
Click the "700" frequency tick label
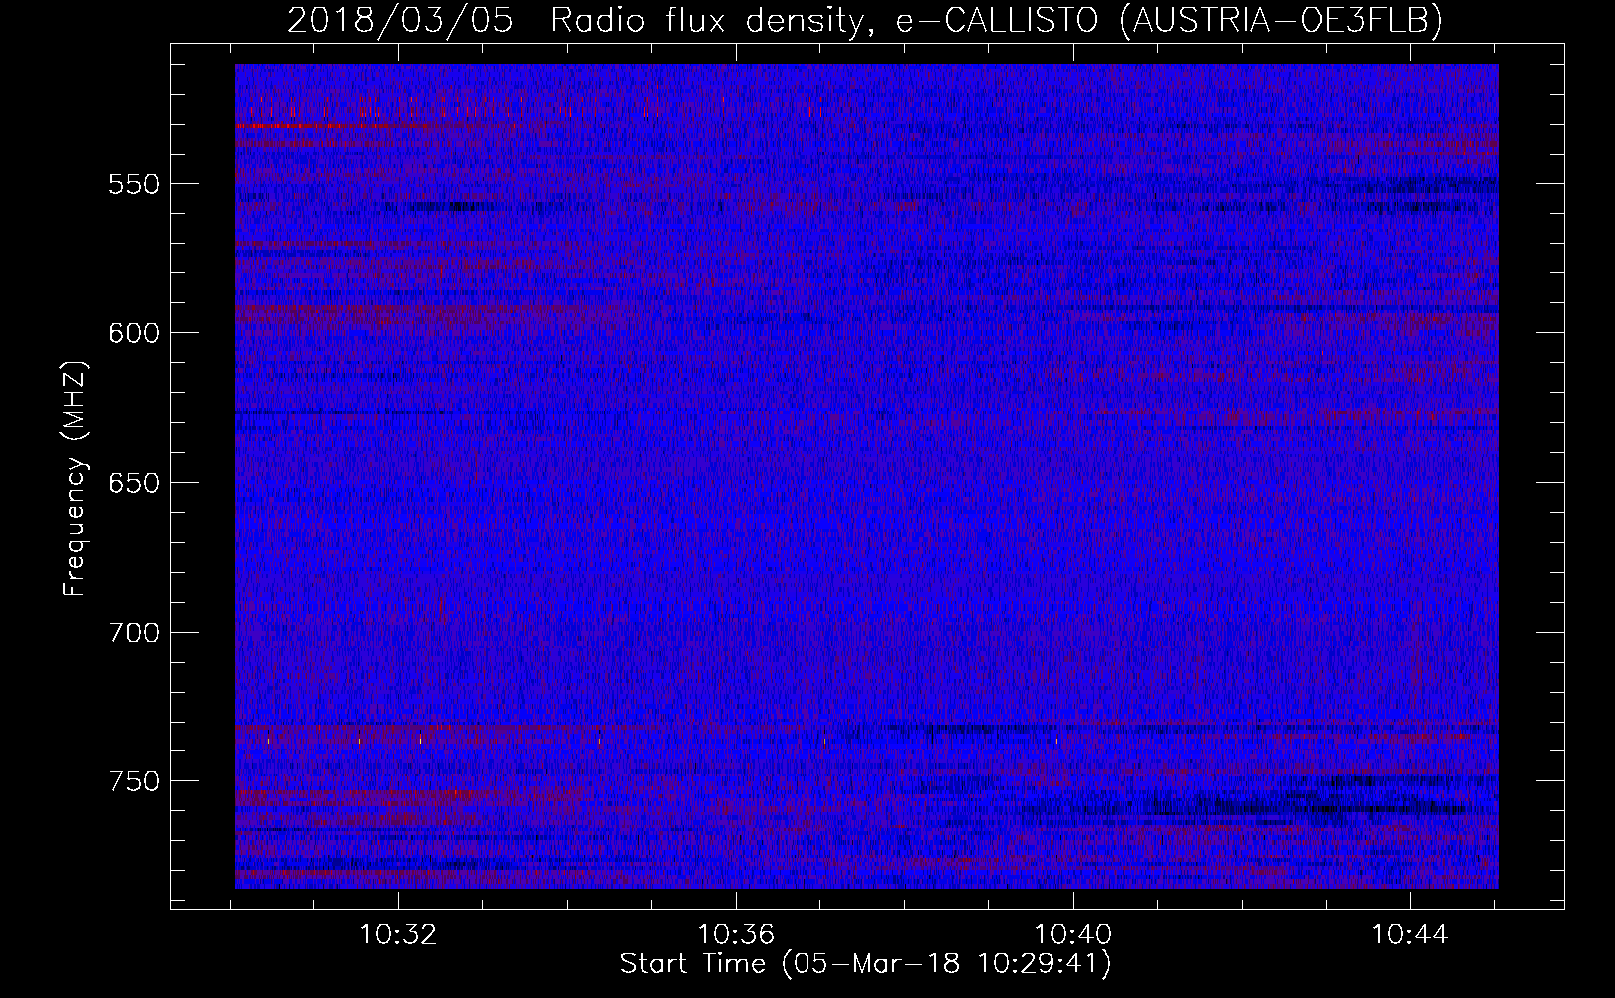coord(134,633)
